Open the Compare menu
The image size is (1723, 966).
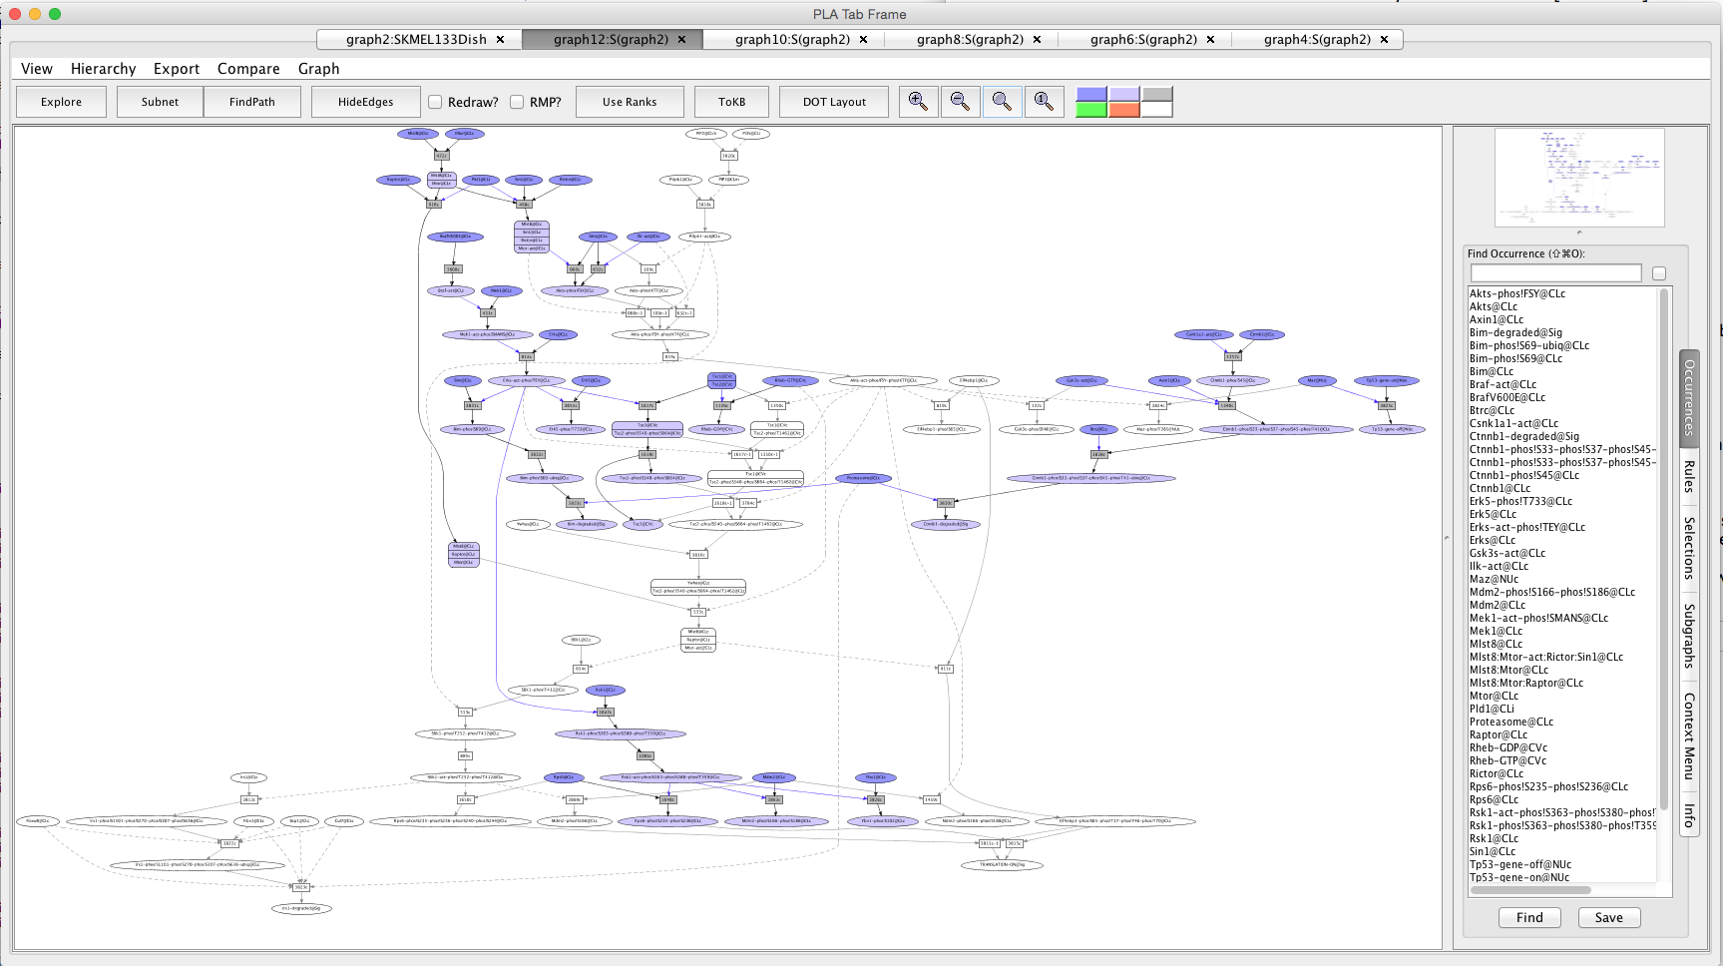click(x=248, y=69)
